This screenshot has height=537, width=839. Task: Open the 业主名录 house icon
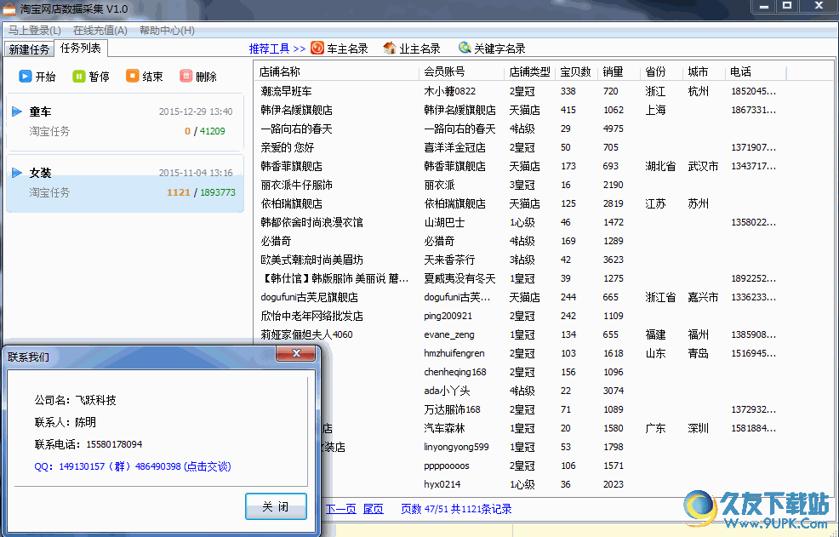pyautogui.click(x=390, y=49)
